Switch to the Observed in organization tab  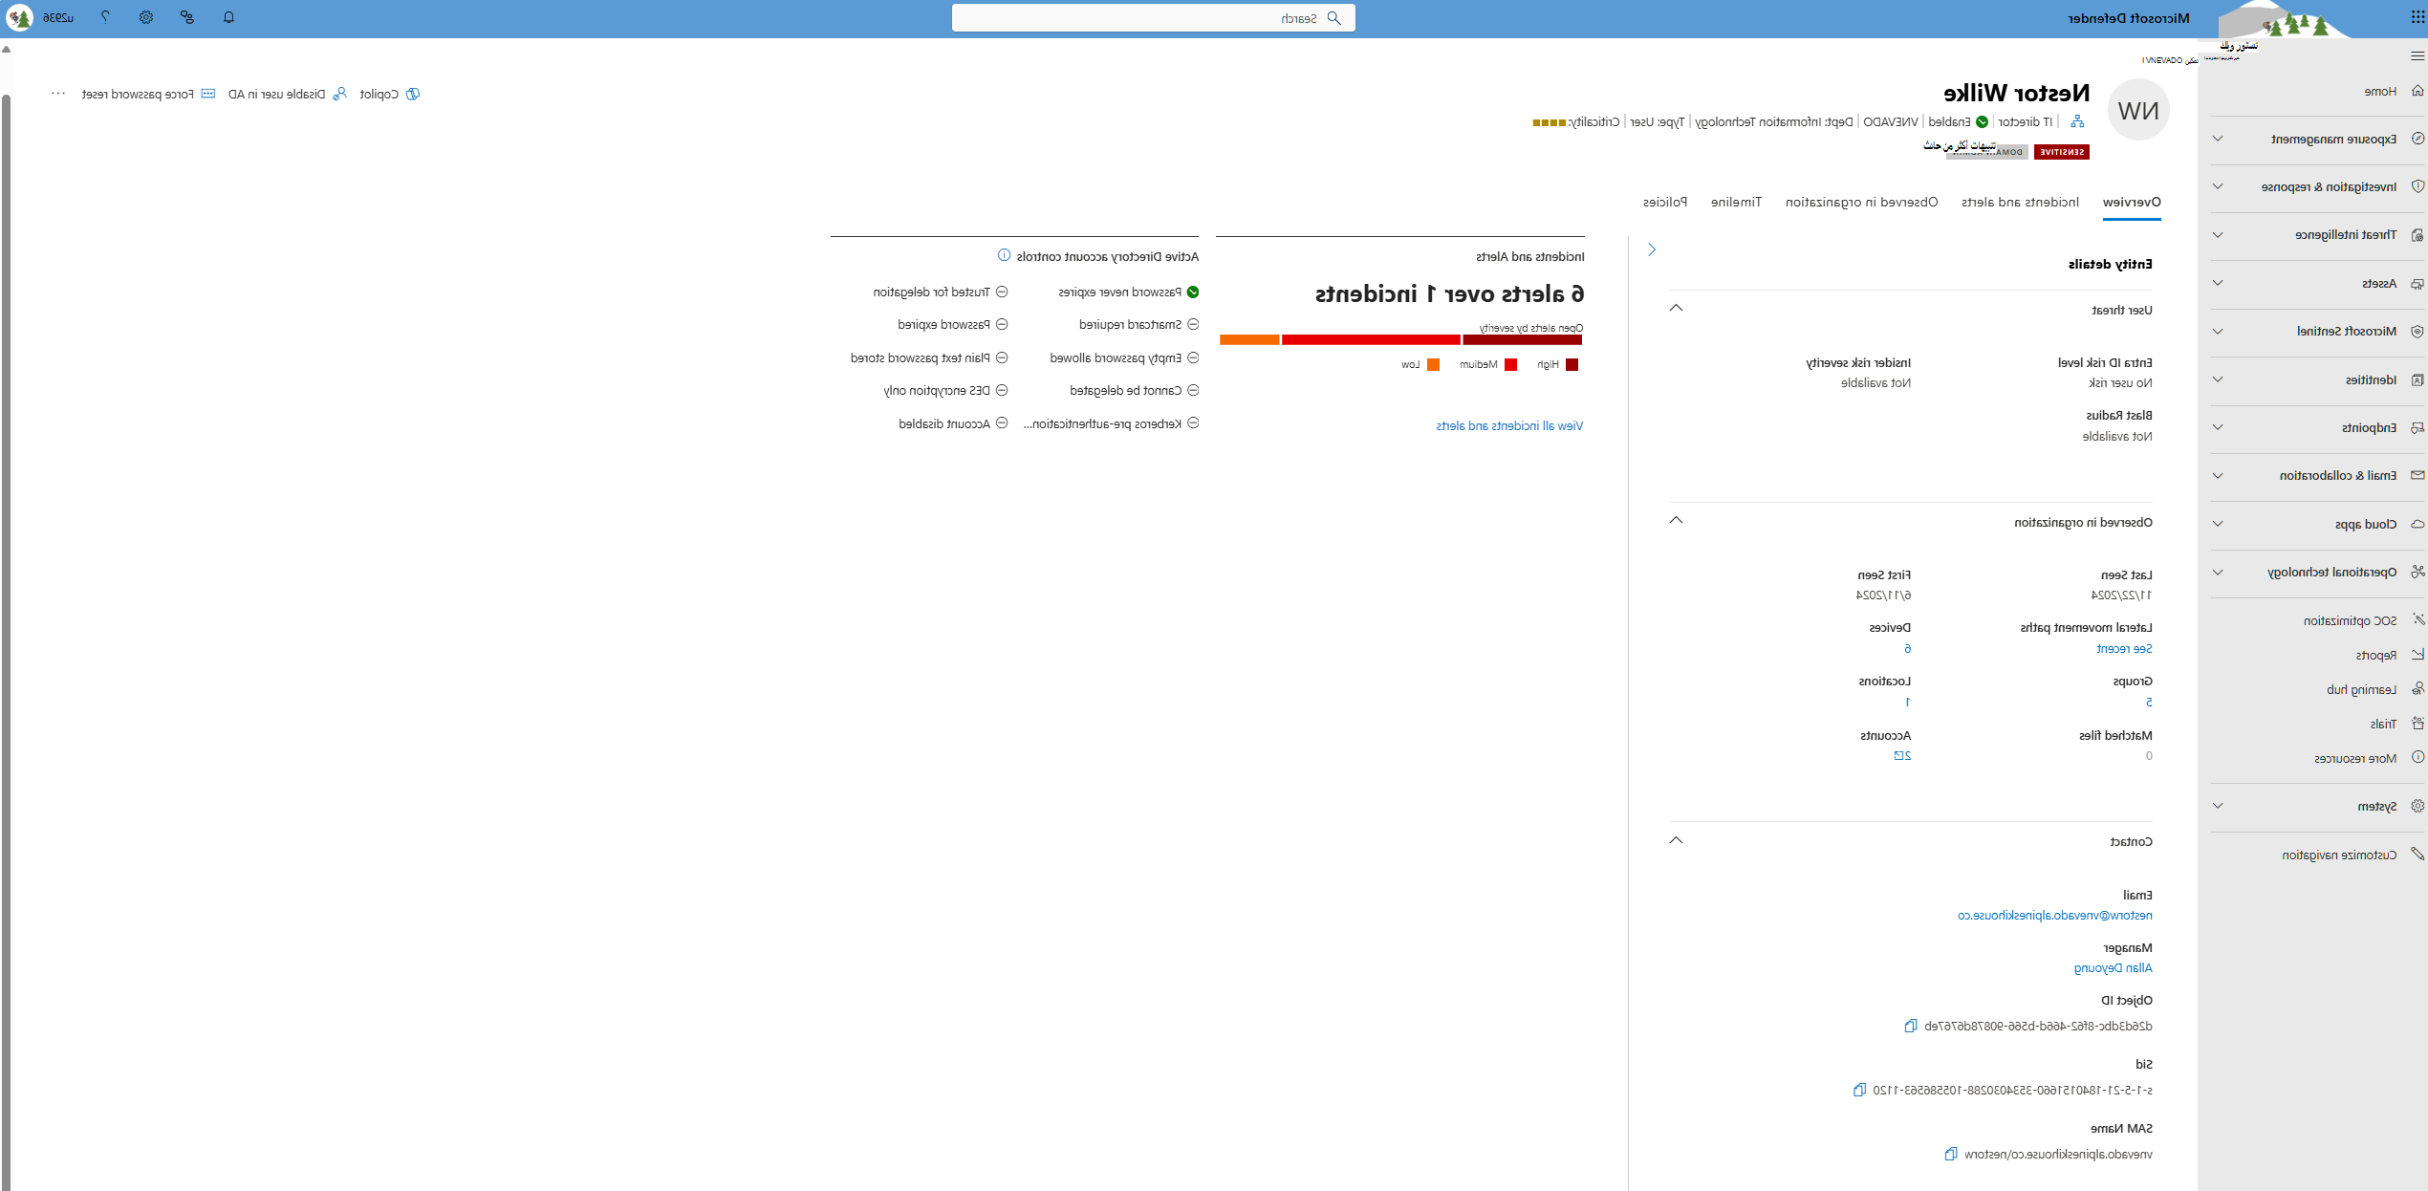[1861, 202]
